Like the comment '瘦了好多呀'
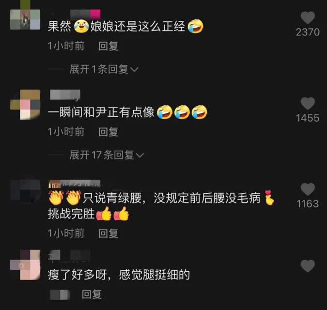This screenshot has width=327, height=310. pyautogui.click(x=308, y=266)
